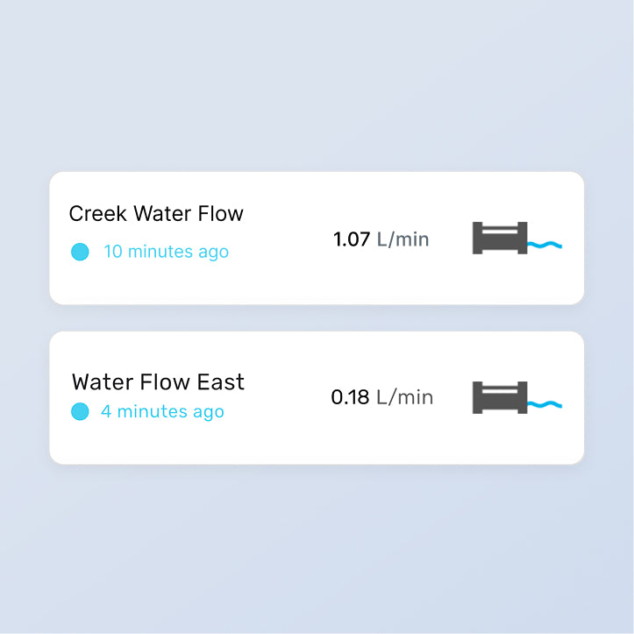
Task: Click the blue water wave in East card
Action: tap(545, 404)
